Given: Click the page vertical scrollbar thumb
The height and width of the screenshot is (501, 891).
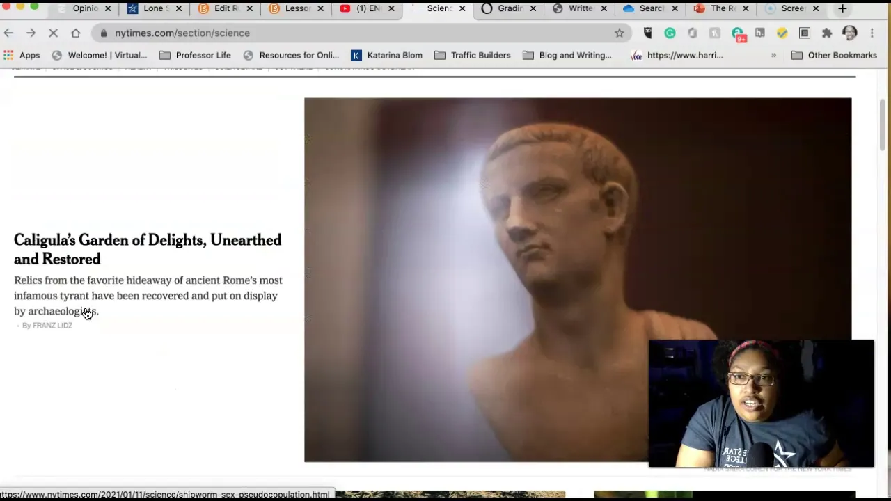Looking at the screenshot, I should [883, 124].
